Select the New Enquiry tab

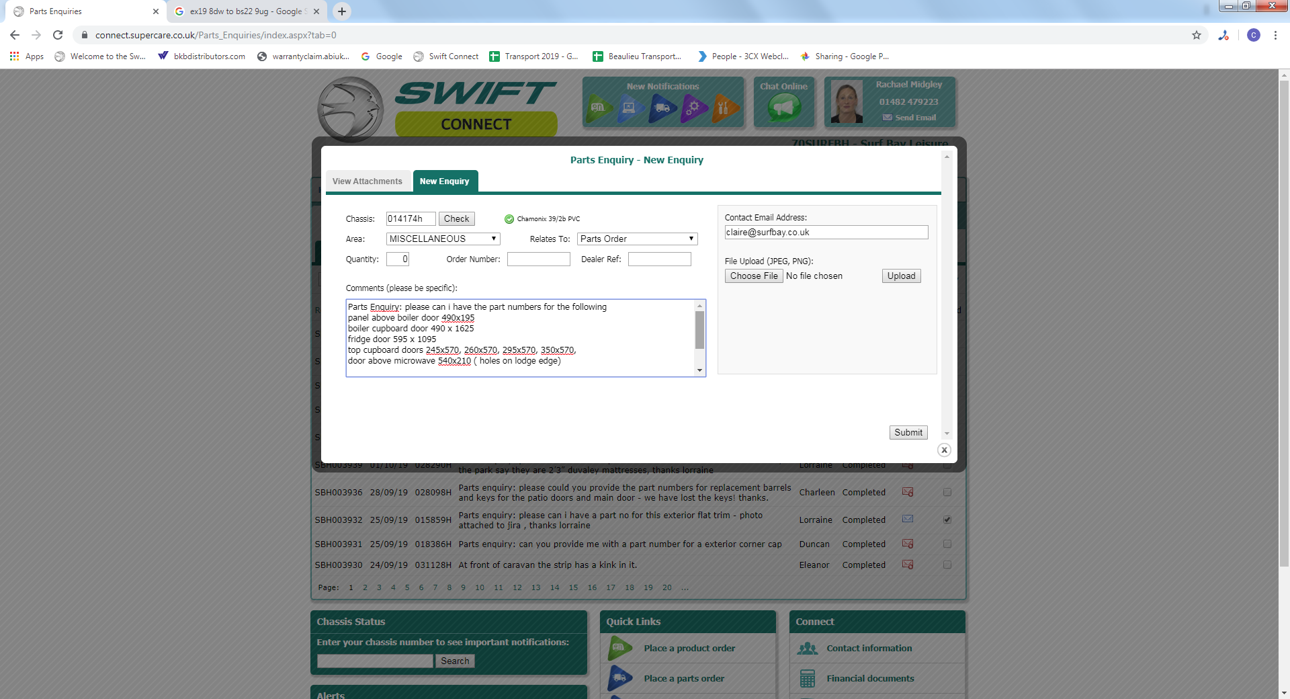445,181
